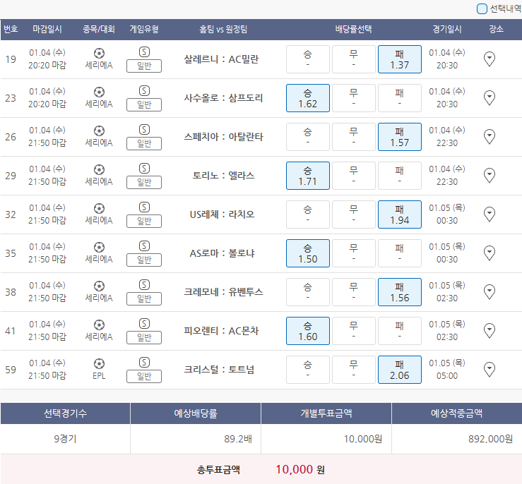Open venue location icon for 크레모네 : 유벤투스

coord(489,292)
